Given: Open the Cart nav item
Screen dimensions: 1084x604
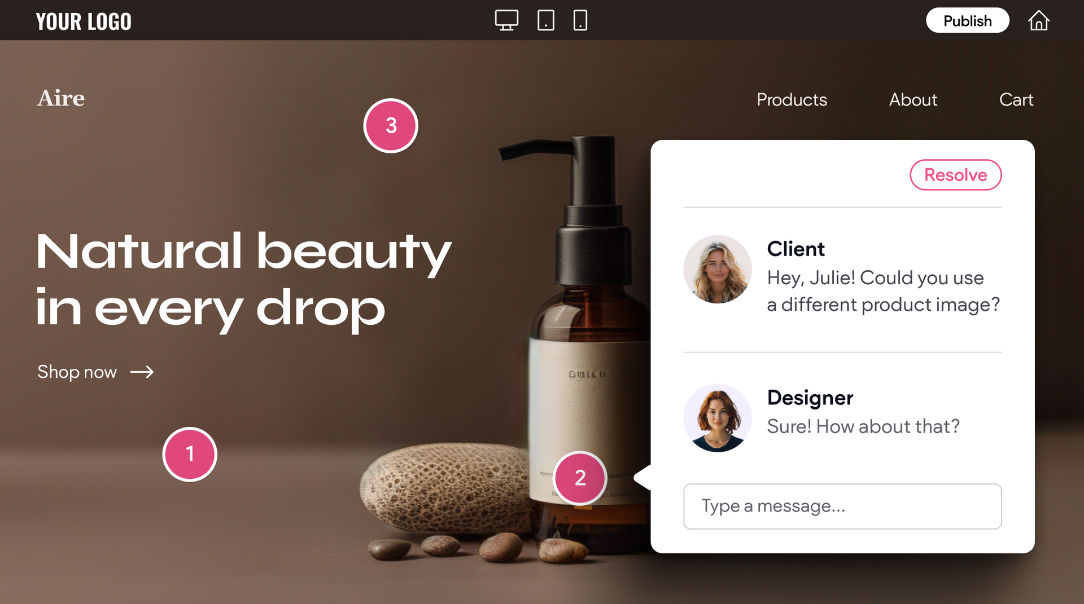Looking at the screenshot, I should [x=1016, y=100].
